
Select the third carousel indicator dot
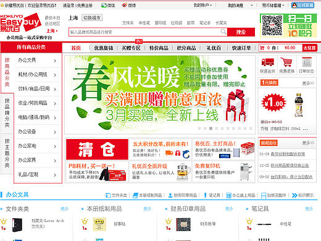point(211,128)
